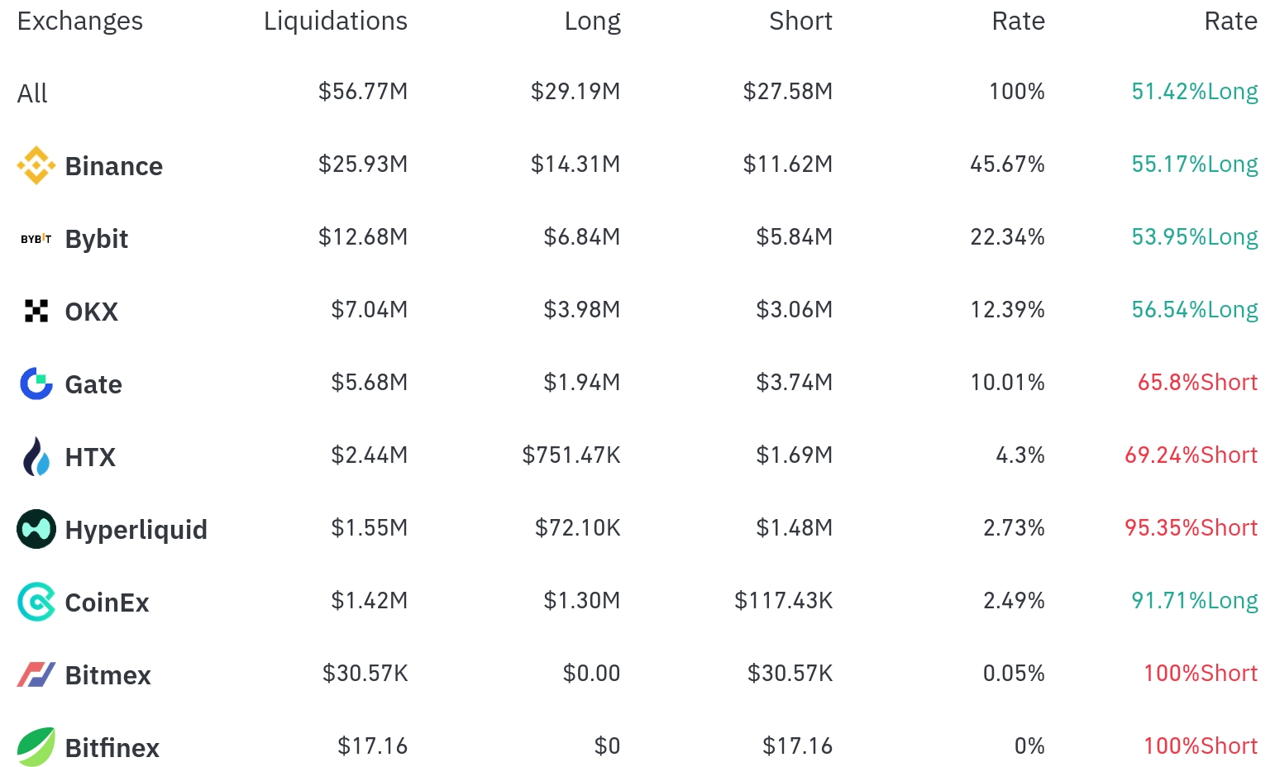This screenshot has height=767, width=1275.
Task: Open the Hyperliquid exchange name link
Action: 136,530
